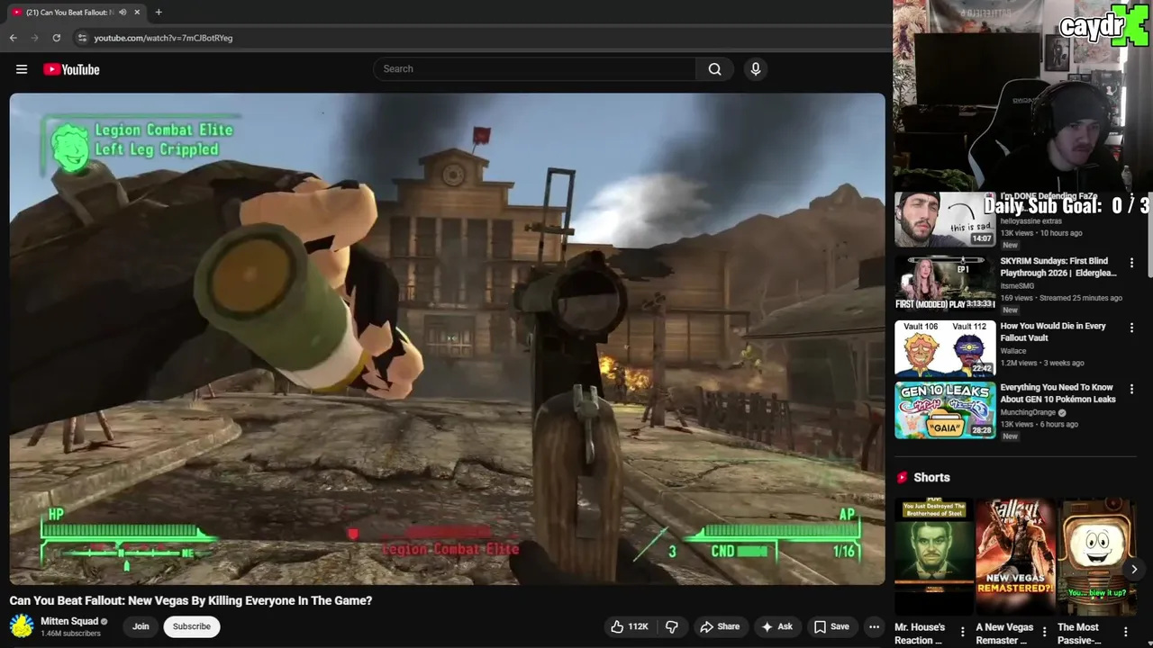Screen dimensions: 1153x648
Task: Click the MunchingOrange channel name
Action: point(1028,412)
